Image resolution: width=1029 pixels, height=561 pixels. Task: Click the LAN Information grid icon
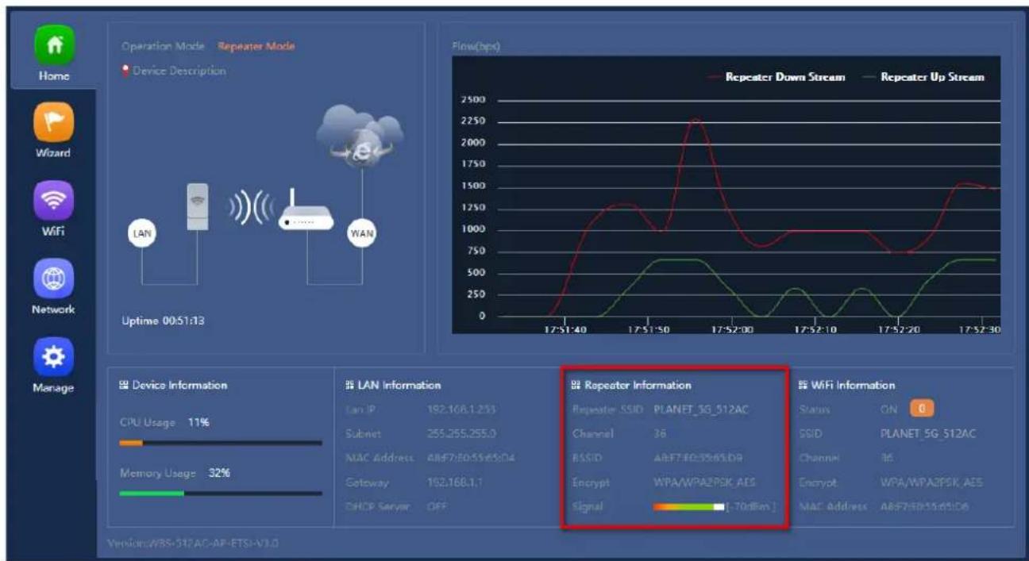(349, 386)
